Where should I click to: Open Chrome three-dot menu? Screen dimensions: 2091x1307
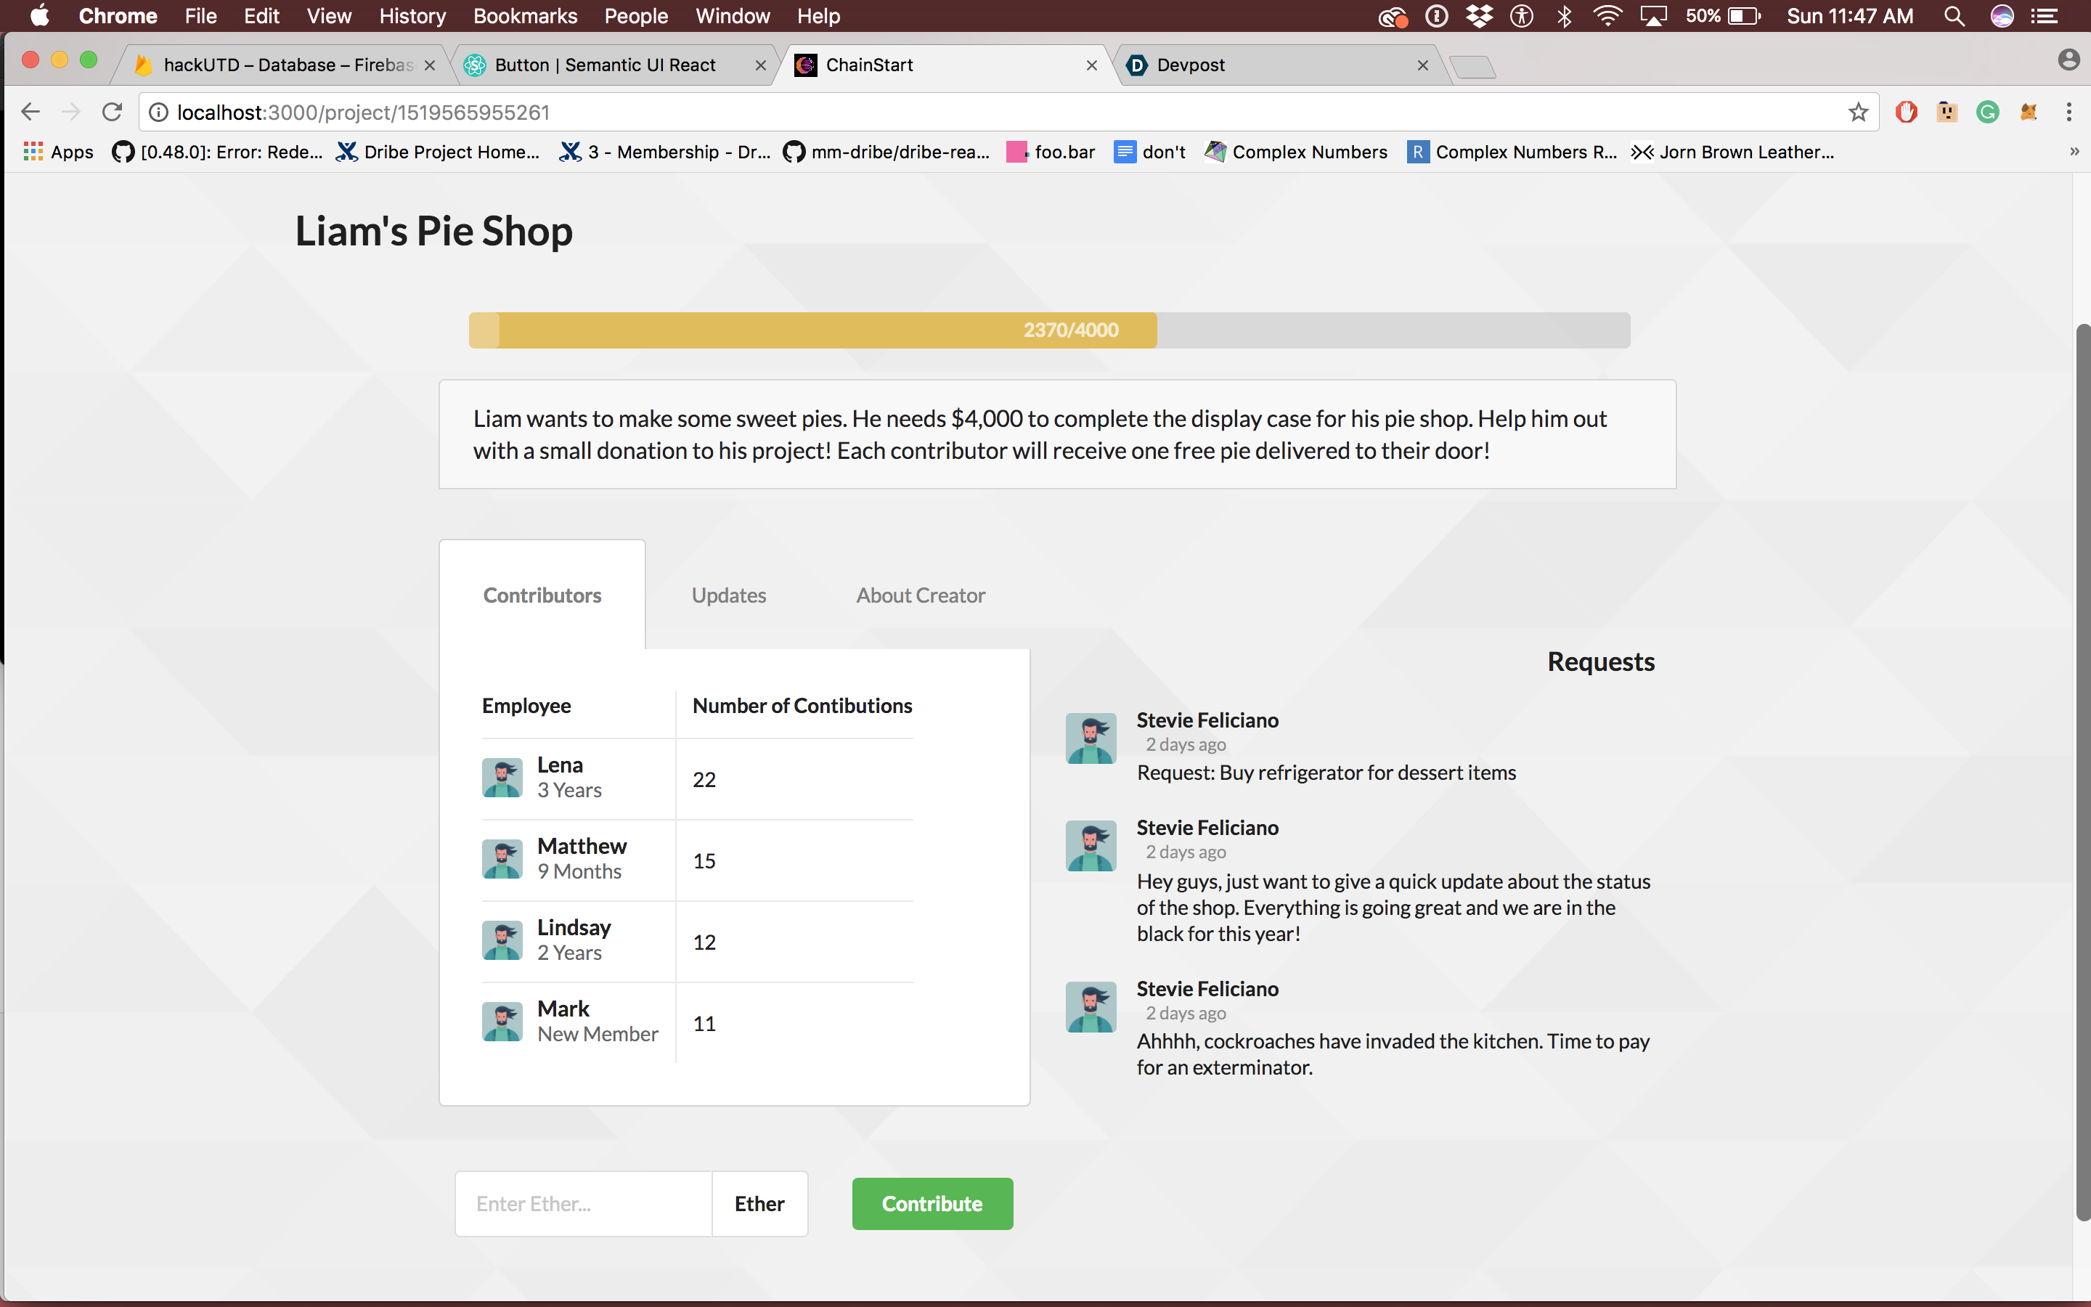[2068, 113]
